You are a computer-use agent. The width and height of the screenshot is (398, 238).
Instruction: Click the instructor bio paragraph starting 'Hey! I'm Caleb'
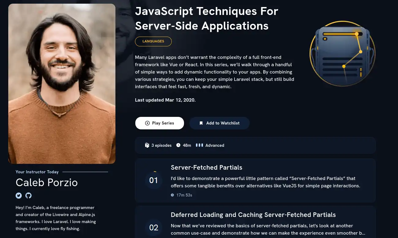[56, 218]
